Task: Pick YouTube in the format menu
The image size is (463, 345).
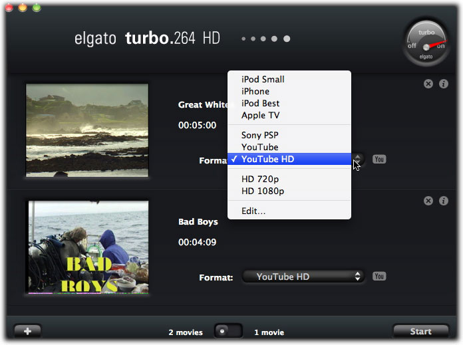Action: (x=289, y=147)
